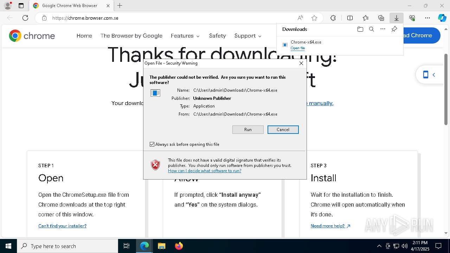
Task: Close the Google Chrome Web Browser tab
Action: pyautogui.click(x=108, y=6)
